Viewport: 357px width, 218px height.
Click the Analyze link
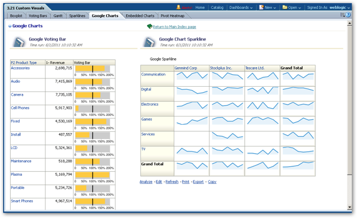[146, 182]
